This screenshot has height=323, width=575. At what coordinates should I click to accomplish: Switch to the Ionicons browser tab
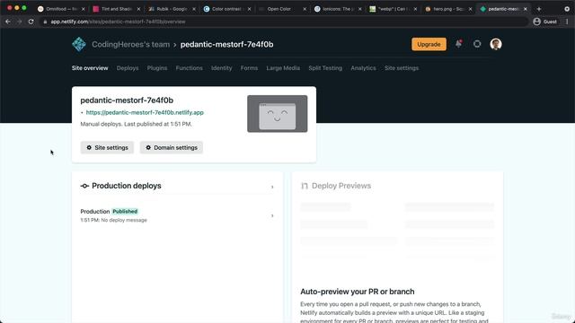pos(338,9)
